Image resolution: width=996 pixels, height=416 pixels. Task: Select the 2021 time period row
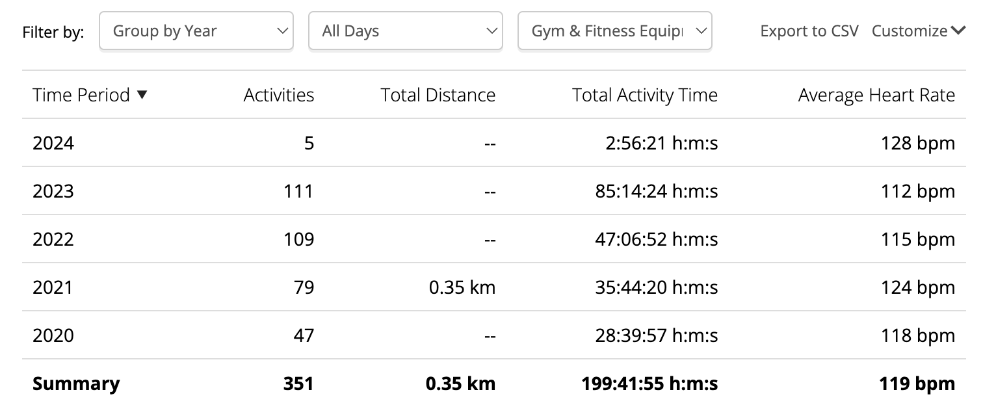(494, 287)
